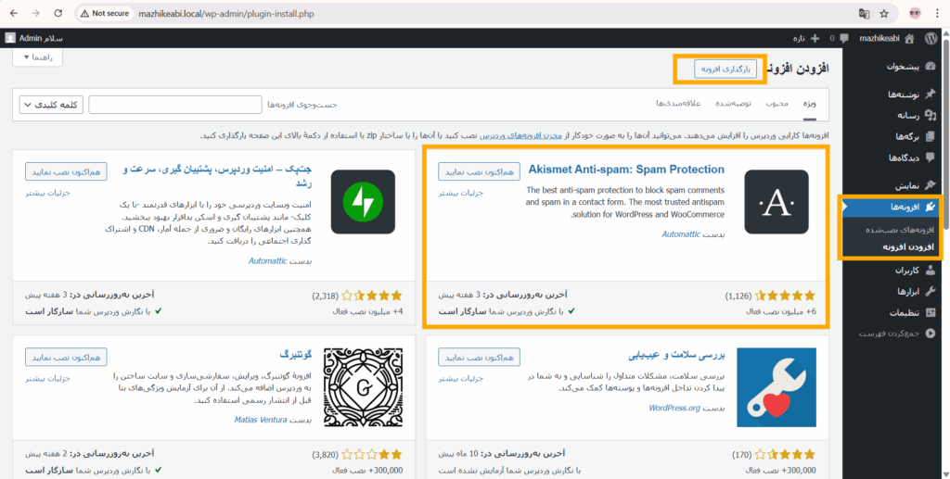Open Health Check جزئیات بیشتر details link
The height and width of the screenshot is (479, 950).
pyautogui.click(x=460, y=379)
